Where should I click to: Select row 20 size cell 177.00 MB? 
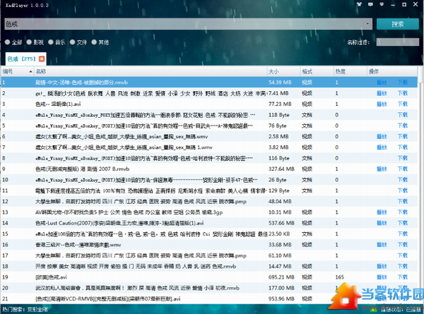pos(281,288)
